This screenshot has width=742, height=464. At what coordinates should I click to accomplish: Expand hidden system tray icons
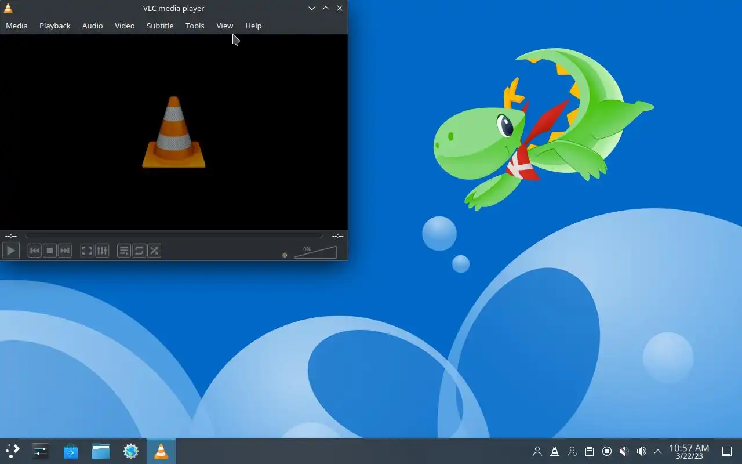658,451
